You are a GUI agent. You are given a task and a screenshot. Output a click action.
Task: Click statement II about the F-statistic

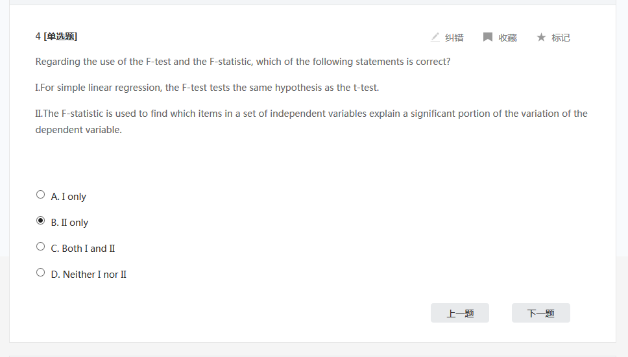[311, 114]
